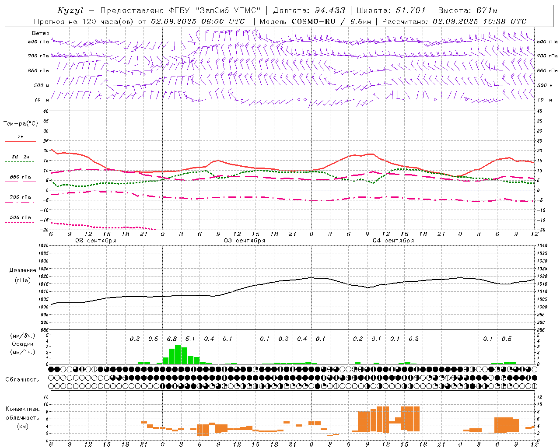Viewport: 560px width, 448px height.
Task: Click the tallest green precipitation bar
Action: click(178, 354)
